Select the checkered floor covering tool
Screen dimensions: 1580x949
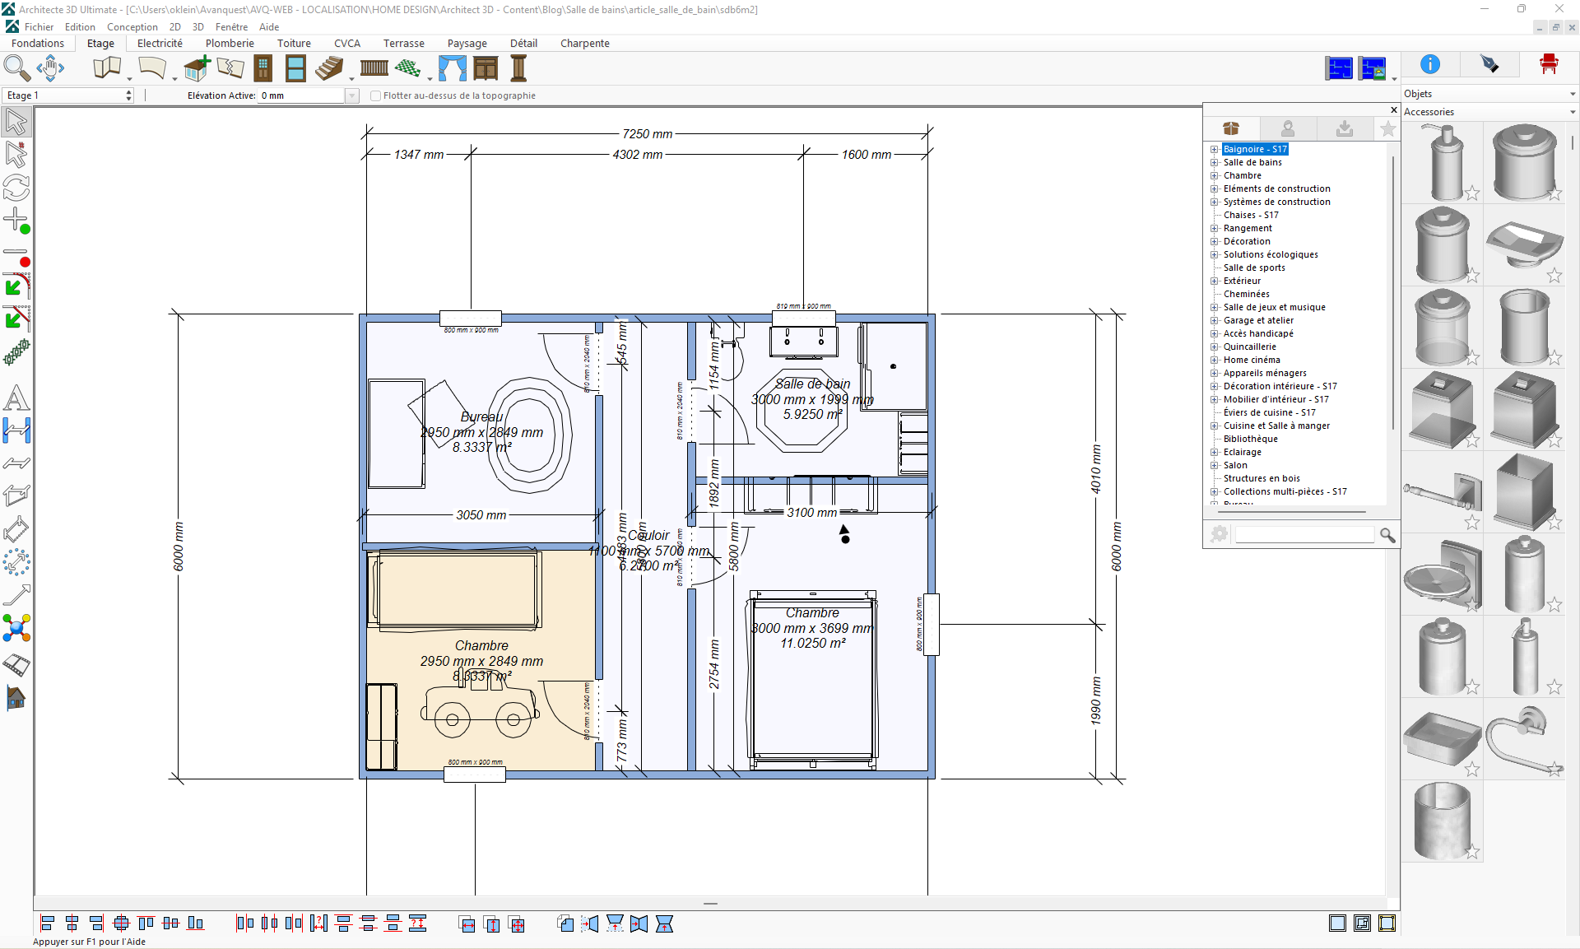pyautogui.click(x=408, y=68)
